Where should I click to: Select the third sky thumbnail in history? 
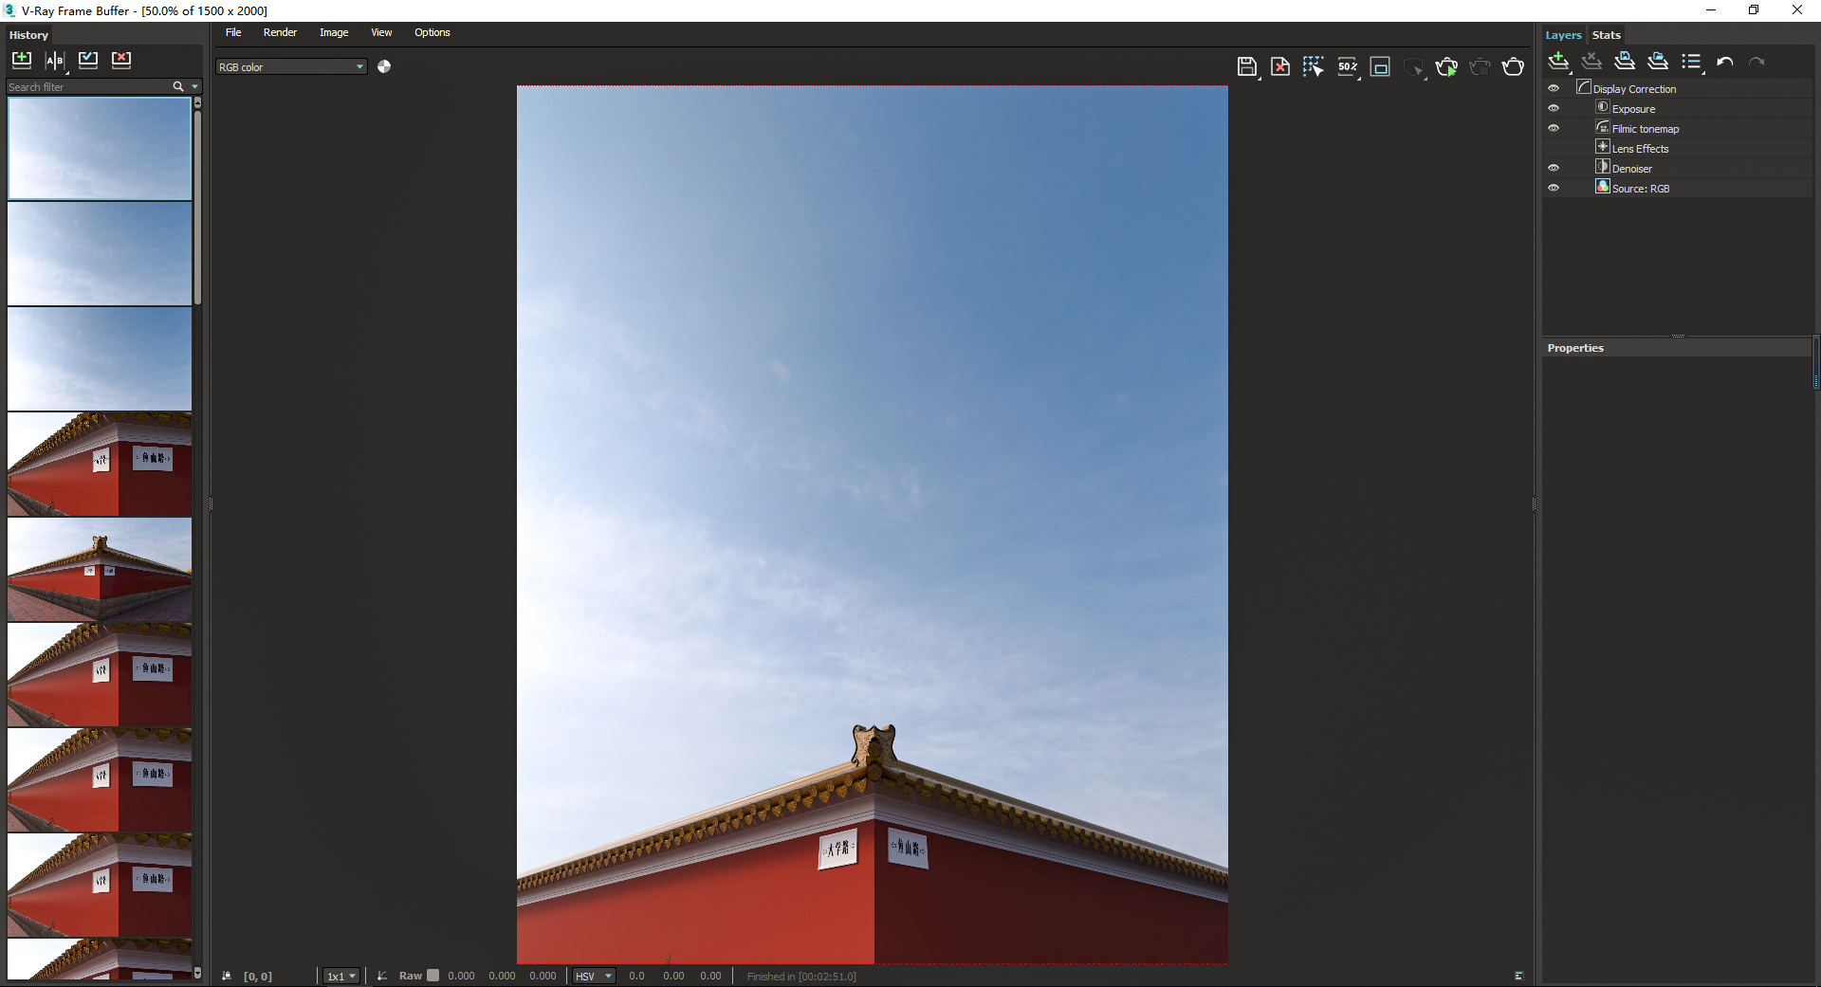coord(100,359)
